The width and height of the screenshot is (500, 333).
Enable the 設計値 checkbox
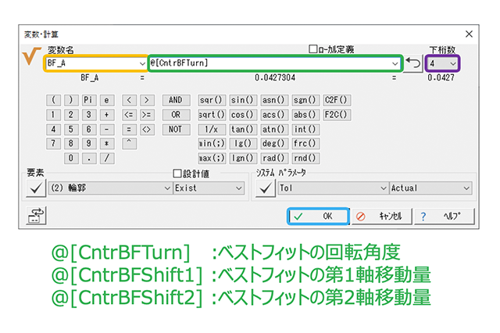click(177, 174)
